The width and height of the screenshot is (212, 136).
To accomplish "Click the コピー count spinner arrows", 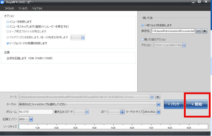I will pyautogui.click(x=122, y=112).
